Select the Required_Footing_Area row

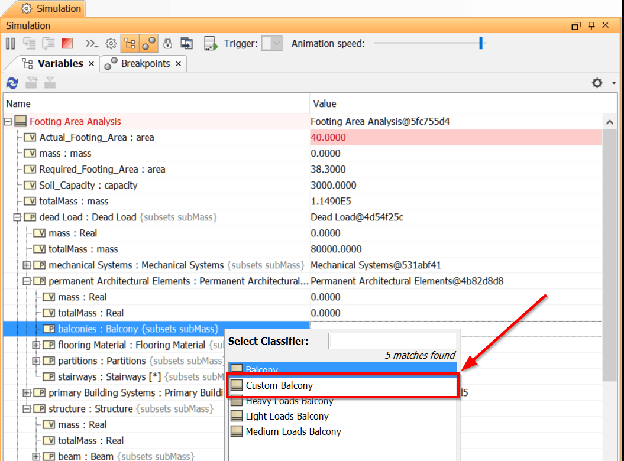pyautogui.click(x=302, y=170)
